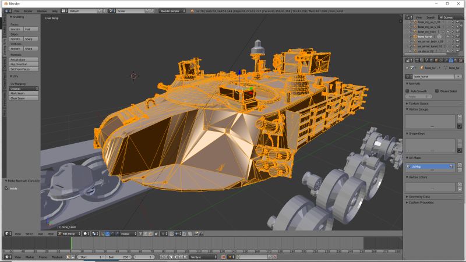Expand the Geometry Data panel
Screen dimensions: 466x262
click(418, 197)
